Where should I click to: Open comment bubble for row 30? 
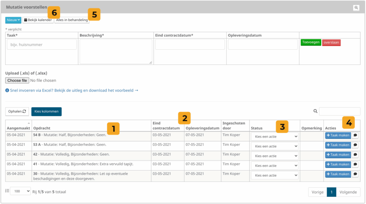(x=355, y=174)
